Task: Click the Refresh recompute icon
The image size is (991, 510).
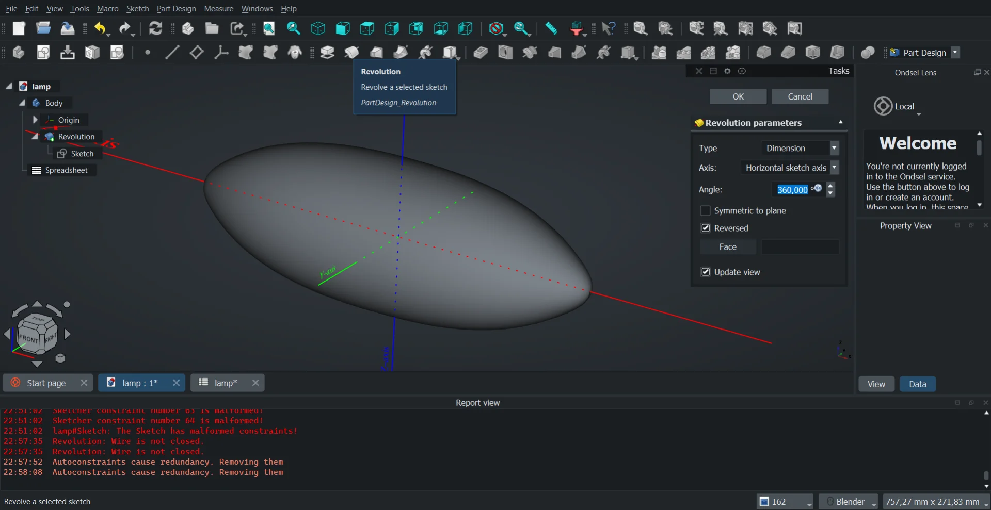Action: 155,28
